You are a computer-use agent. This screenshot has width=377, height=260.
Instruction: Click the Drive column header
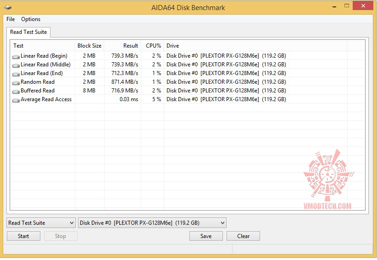coord(255,46)
